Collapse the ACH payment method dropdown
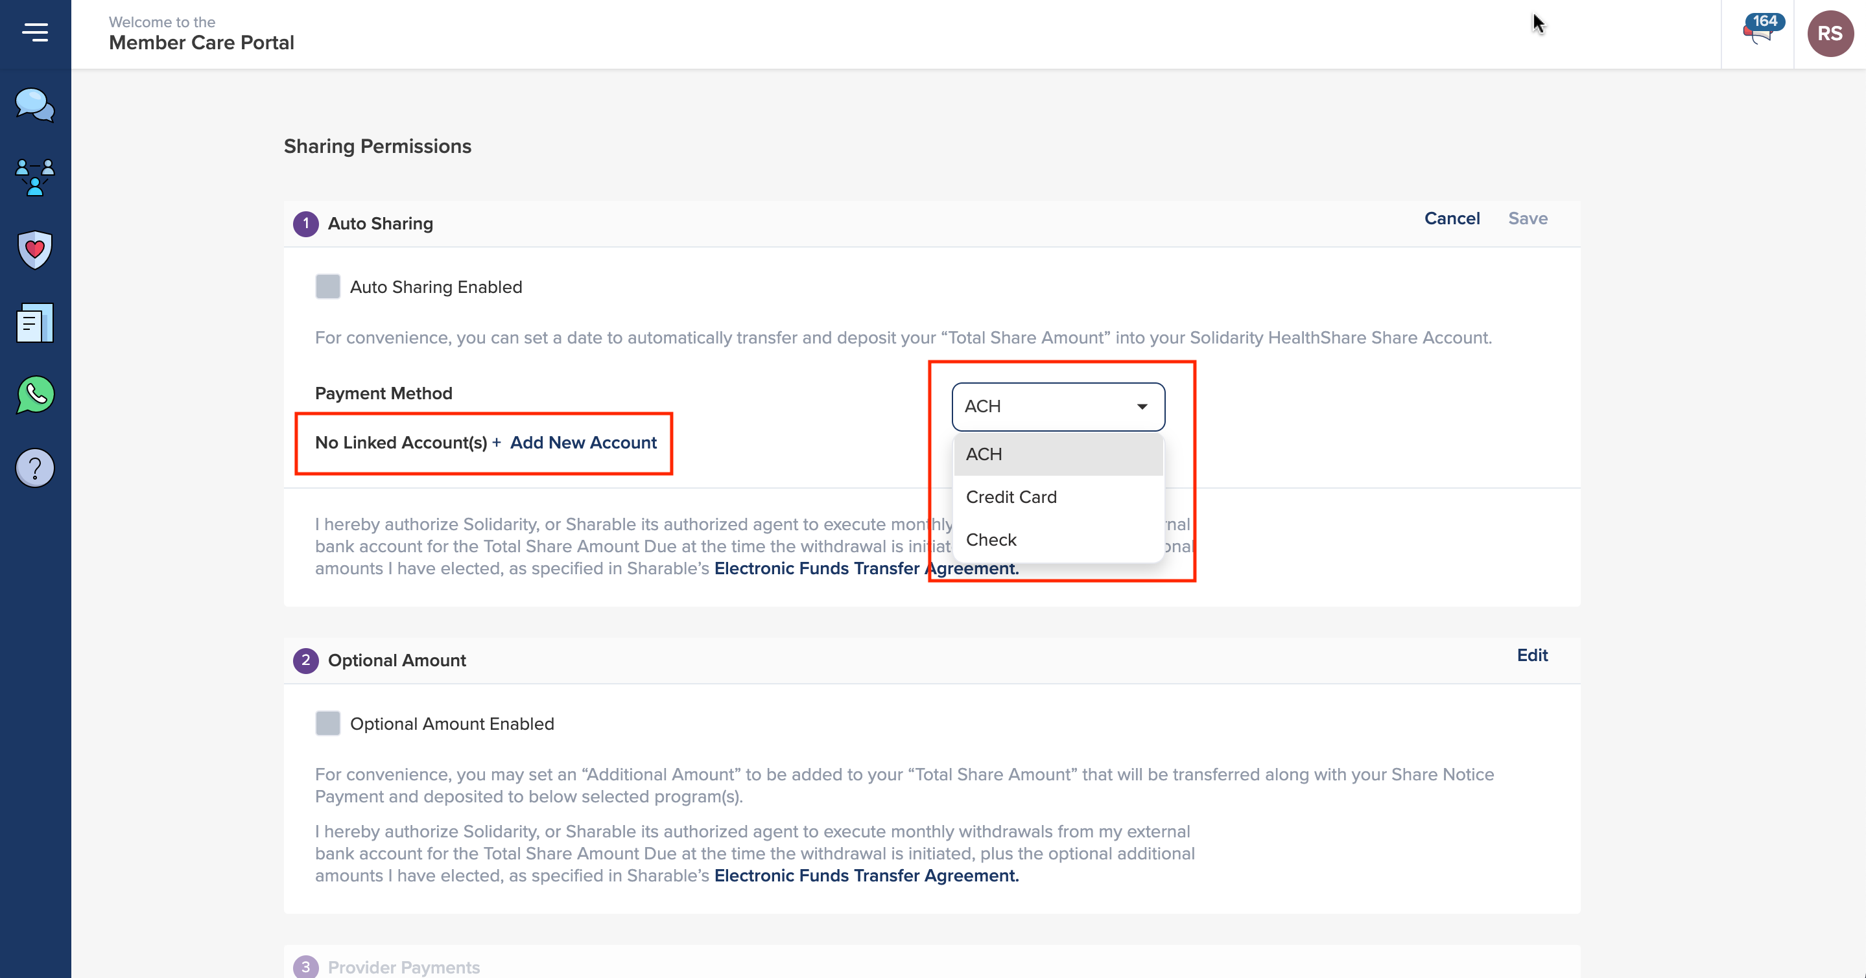 click(x=1057, y=406)
